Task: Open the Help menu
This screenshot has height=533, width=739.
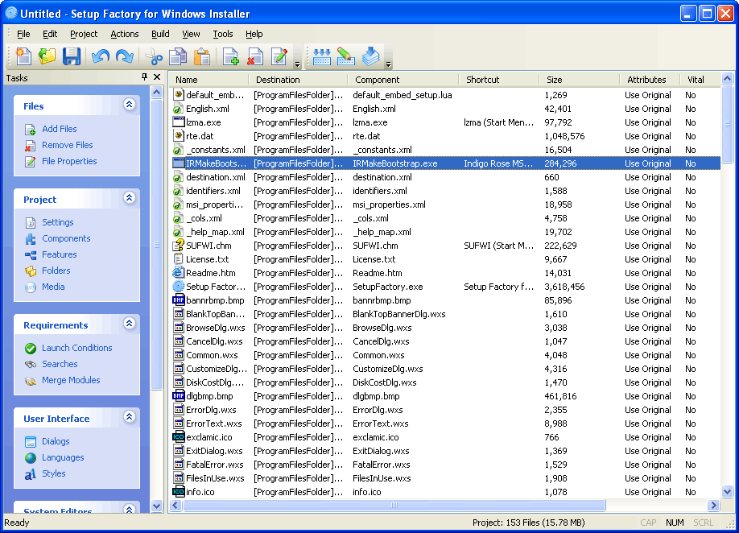Action: point(254,34)
